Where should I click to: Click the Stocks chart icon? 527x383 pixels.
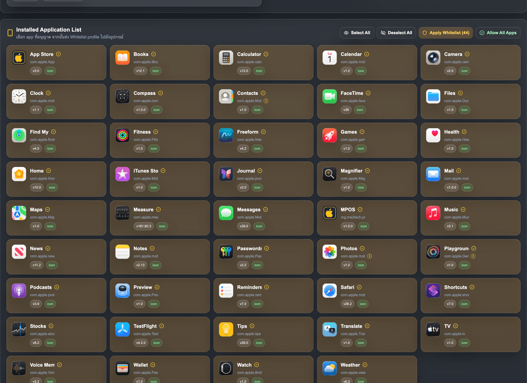click(x=19, y=329)
